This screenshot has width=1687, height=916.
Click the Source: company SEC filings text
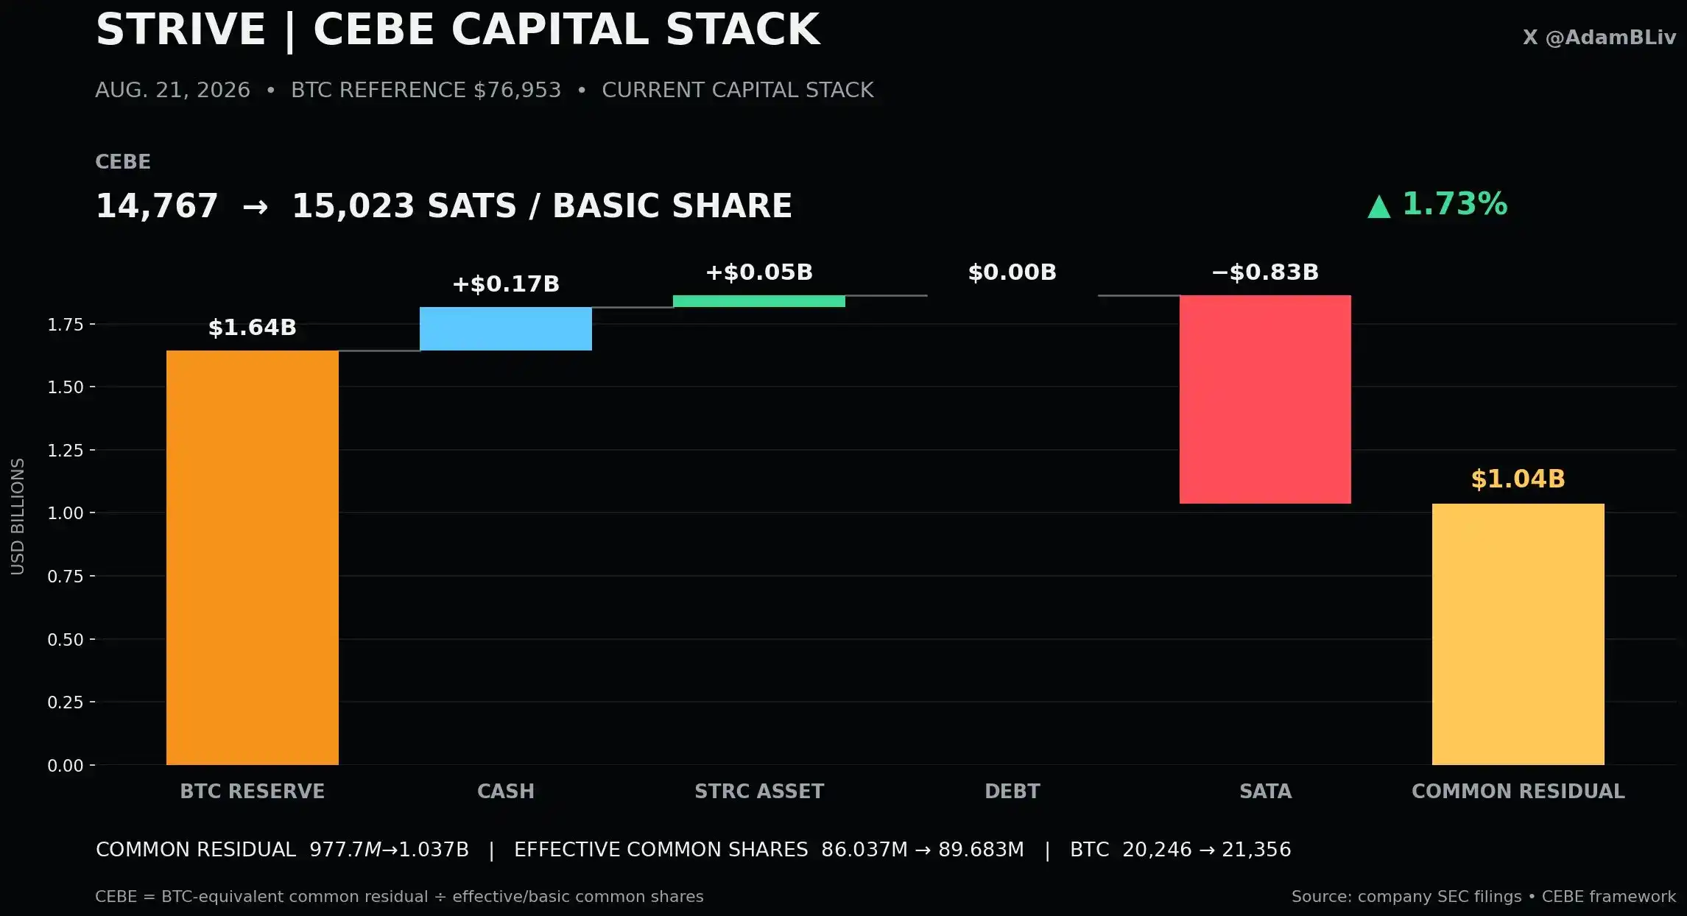pyautogui.click(x=1406, y=897)
